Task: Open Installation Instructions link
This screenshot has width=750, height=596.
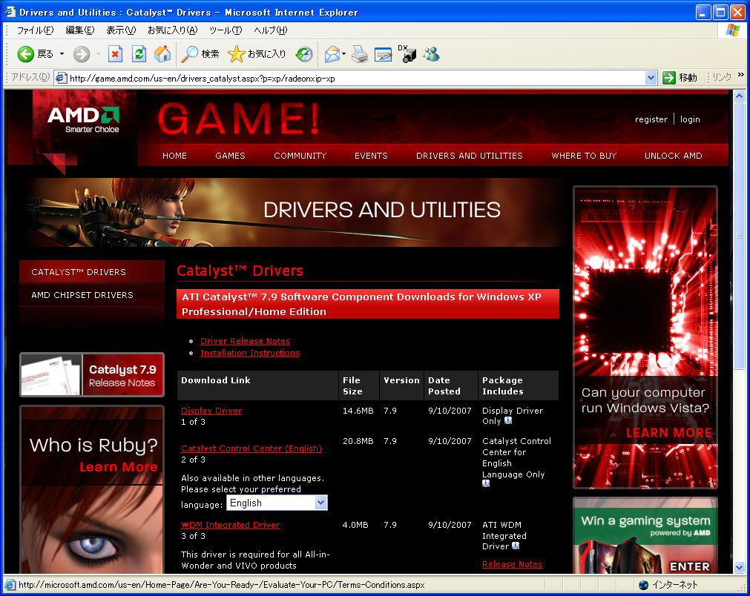Action: 250,353
